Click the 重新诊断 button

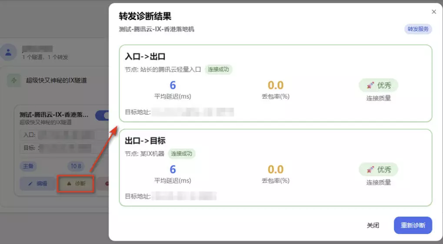point(413,225)
